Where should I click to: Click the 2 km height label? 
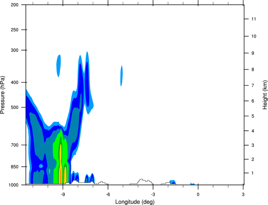253,159
